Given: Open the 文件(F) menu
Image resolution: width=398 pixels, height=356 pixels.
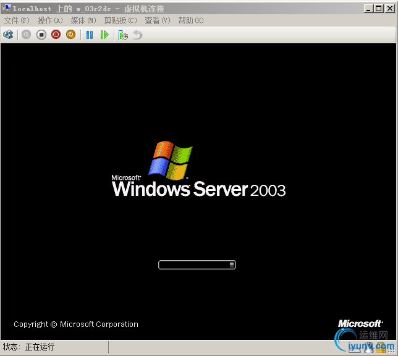Looking at the screenshot, I should click(x=17, y=20).
